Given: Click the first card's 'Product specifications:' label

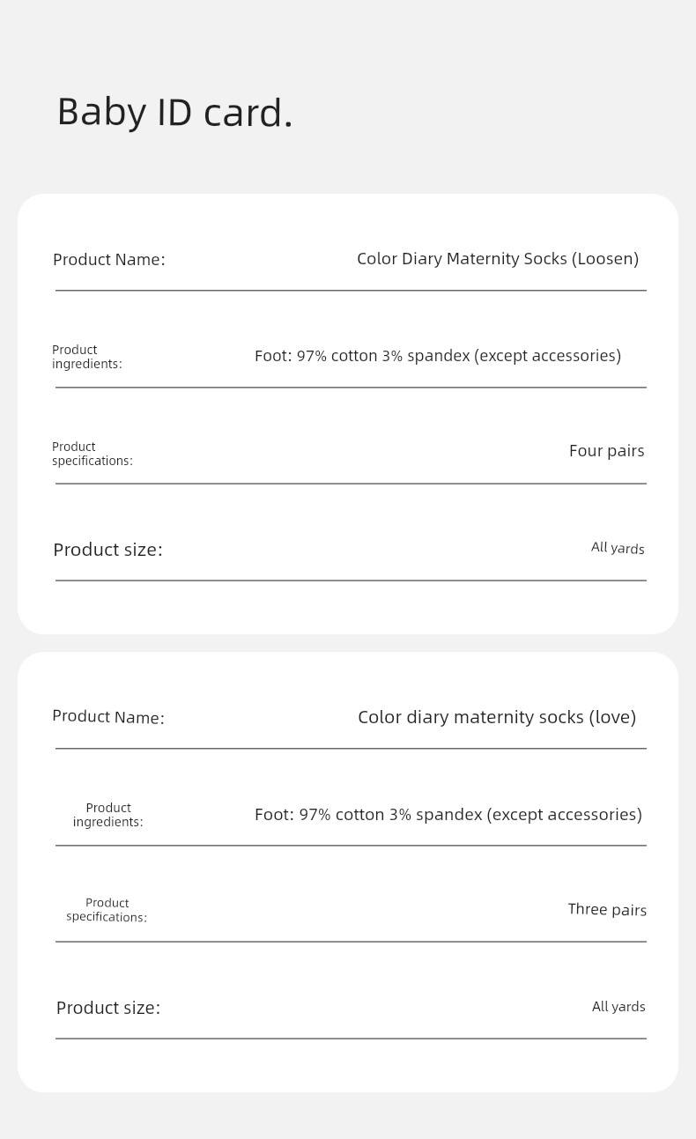Looking at the screenshot, I should coord(93,454).
